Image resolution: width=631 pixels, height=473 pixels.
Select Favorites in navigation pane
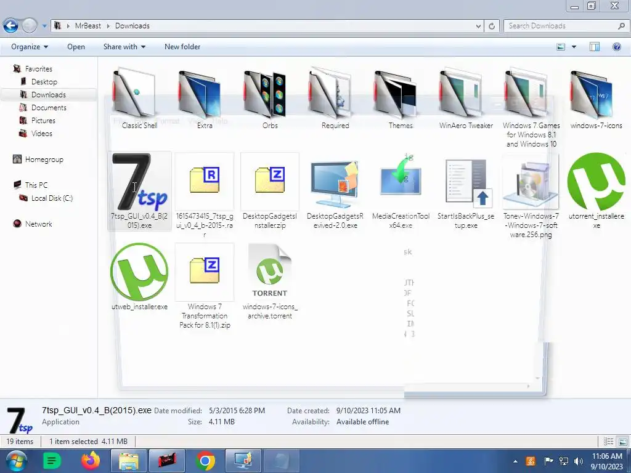[x=38, y=69]
